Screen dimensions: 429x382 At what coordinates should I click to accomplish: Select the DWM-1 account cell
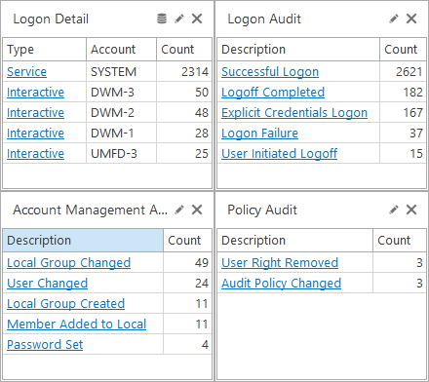pyautogui.click(x=122, y=134)
